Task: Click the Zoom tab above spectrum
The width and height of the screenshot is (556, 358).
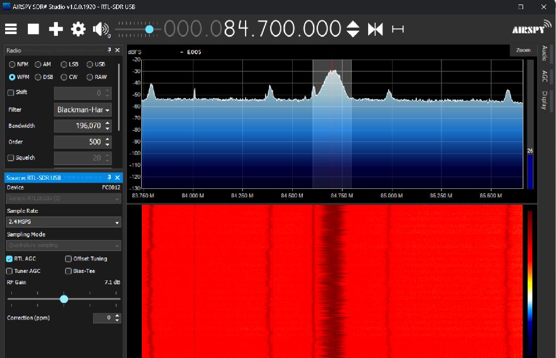Action: (523, 50)
